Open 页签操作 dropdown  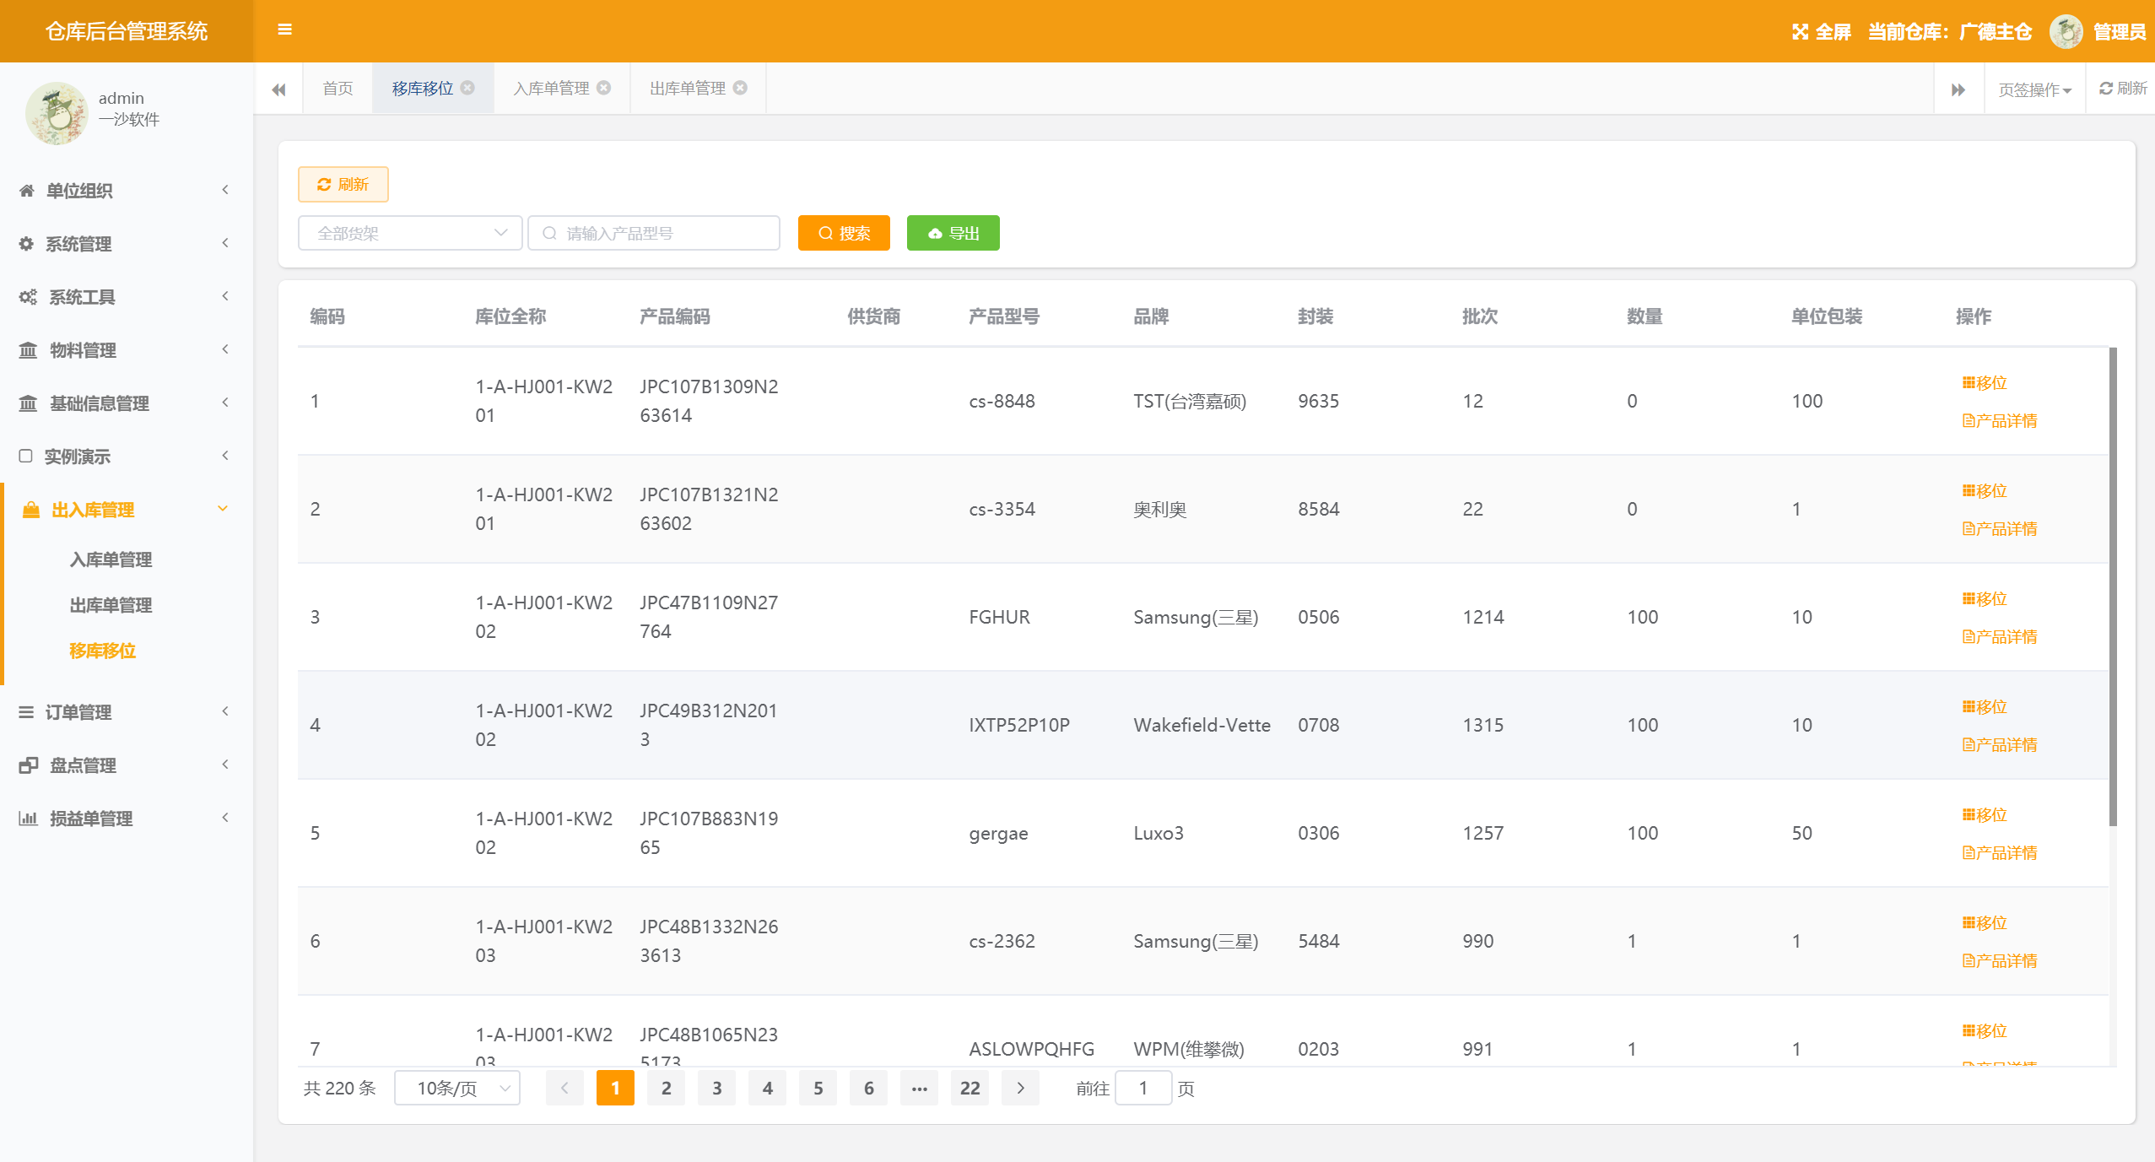2034,89
